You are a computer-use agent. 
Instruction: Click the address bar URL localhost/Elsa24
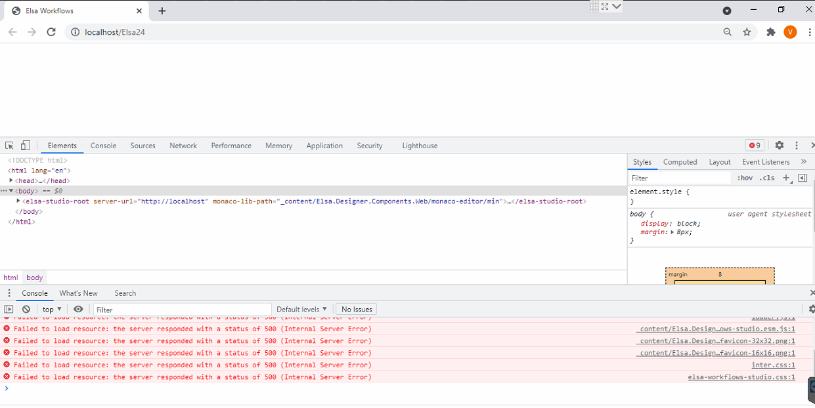click(x=115, y=32)
